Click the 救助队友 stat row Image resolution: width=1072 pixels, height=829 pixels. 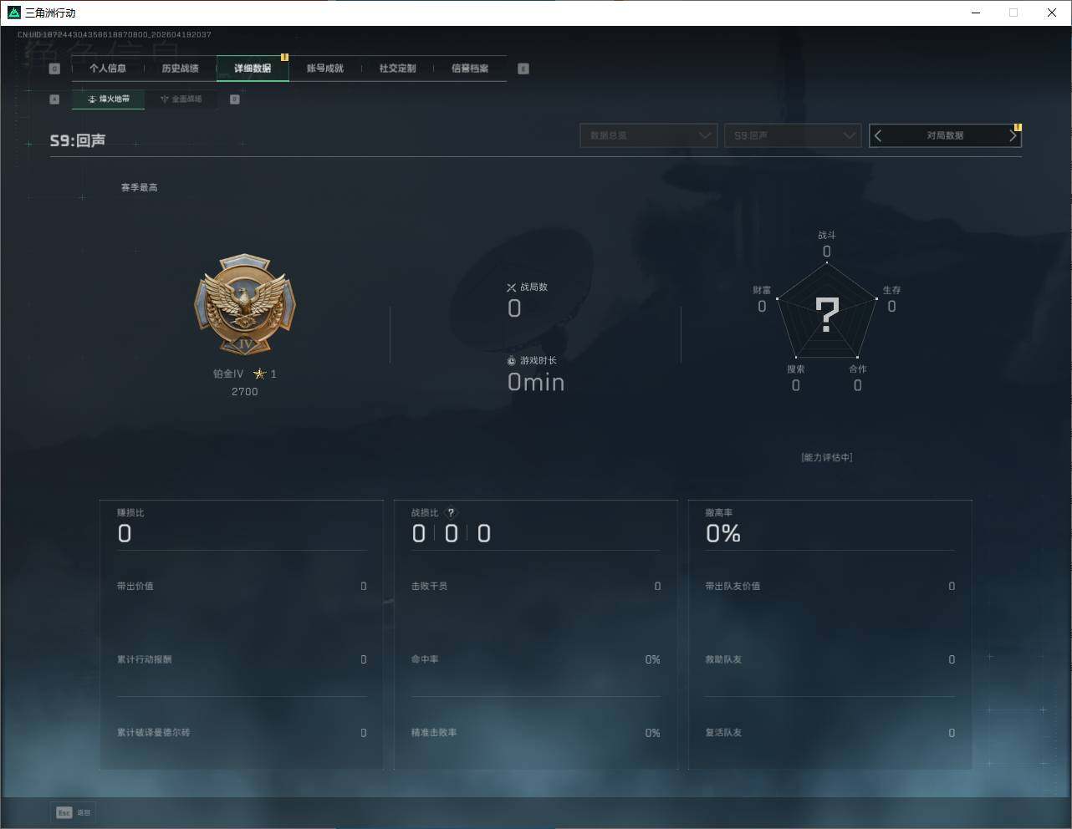tap(830, 660)
